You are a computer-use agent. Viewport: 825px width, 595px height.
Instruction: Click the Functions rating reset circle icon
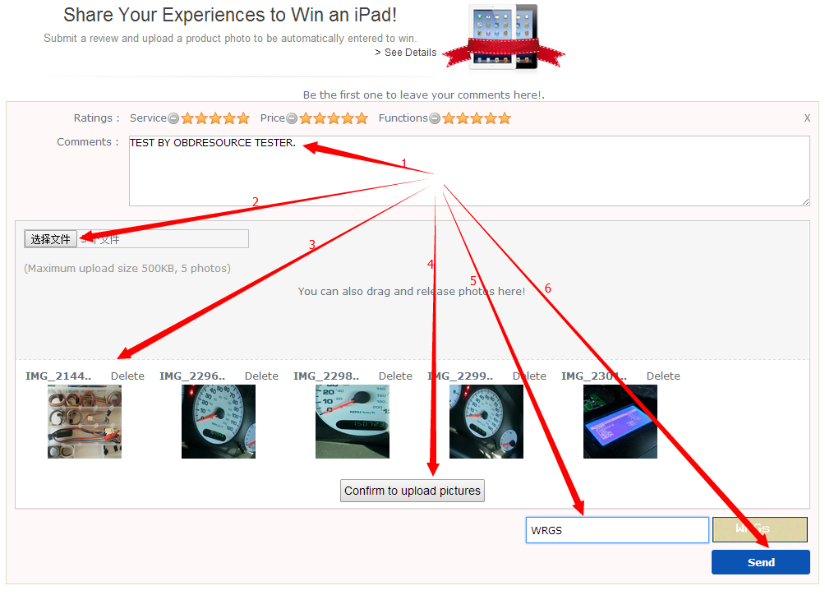coord(435,118)
